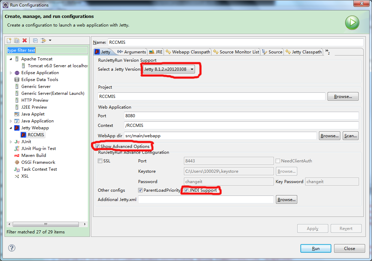Click the Generic Server icon
Image resolution: width=372 pixels, height=261 pixels.
[17, 87]
